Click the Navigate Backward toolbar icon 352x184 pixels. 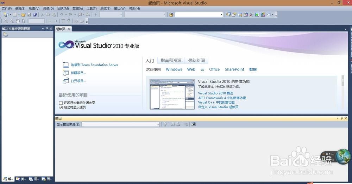tap(80, 14)
